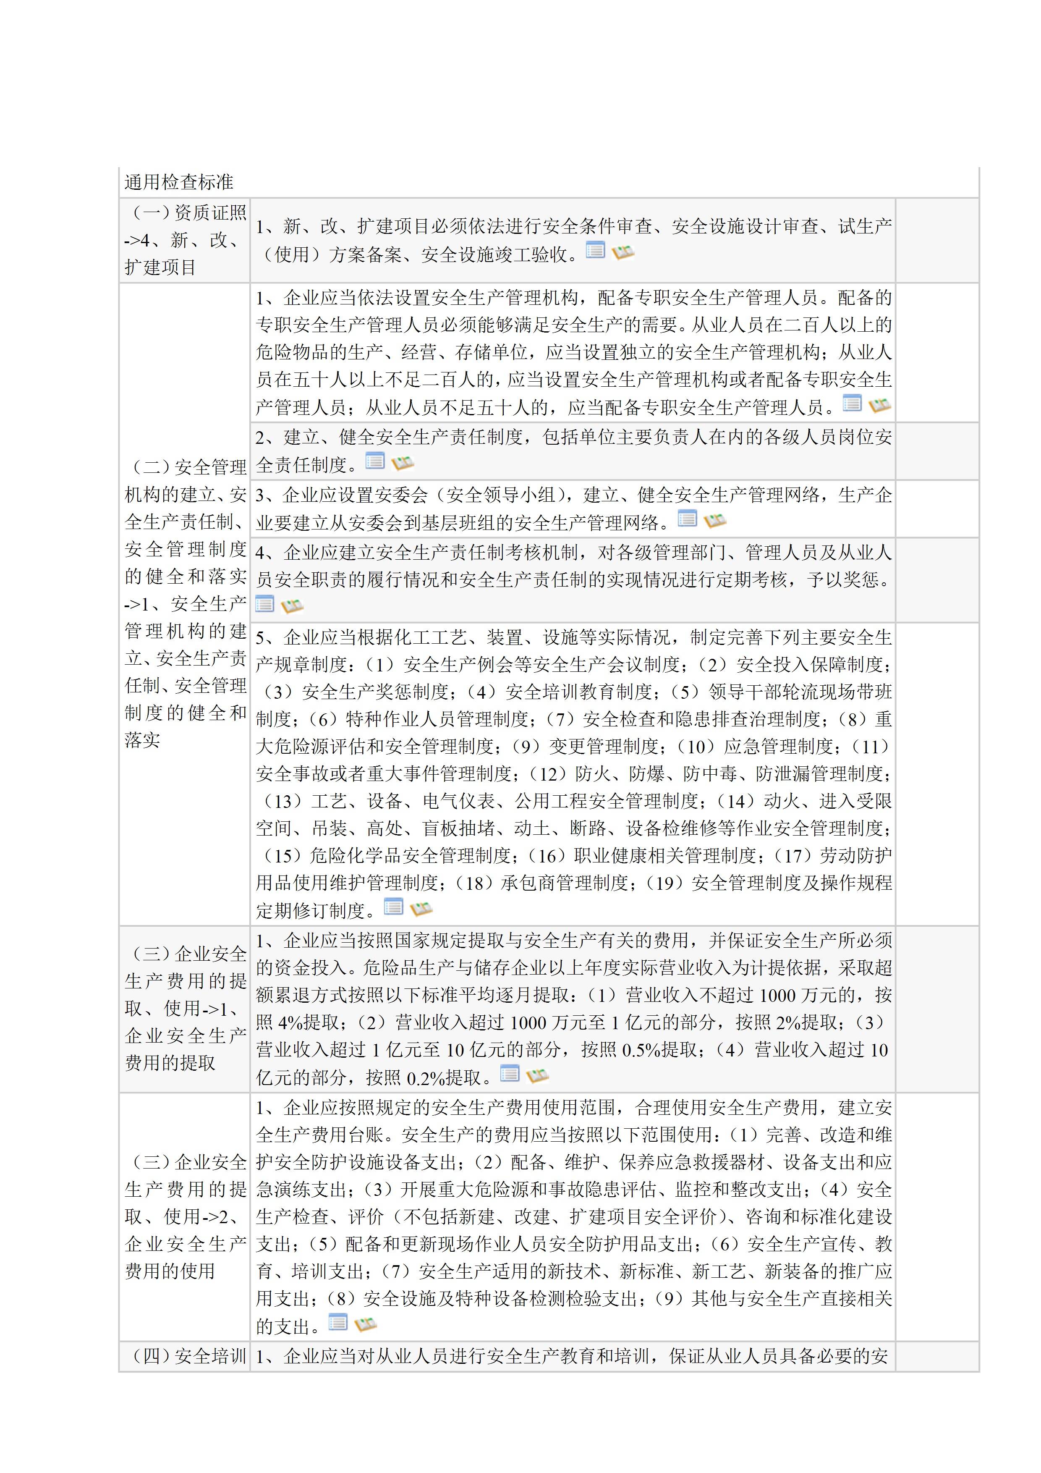This screenshot has height=1473, width=1041.
Task: Click list icon after 按照0.2%提取
Action: coord(509,1073)
